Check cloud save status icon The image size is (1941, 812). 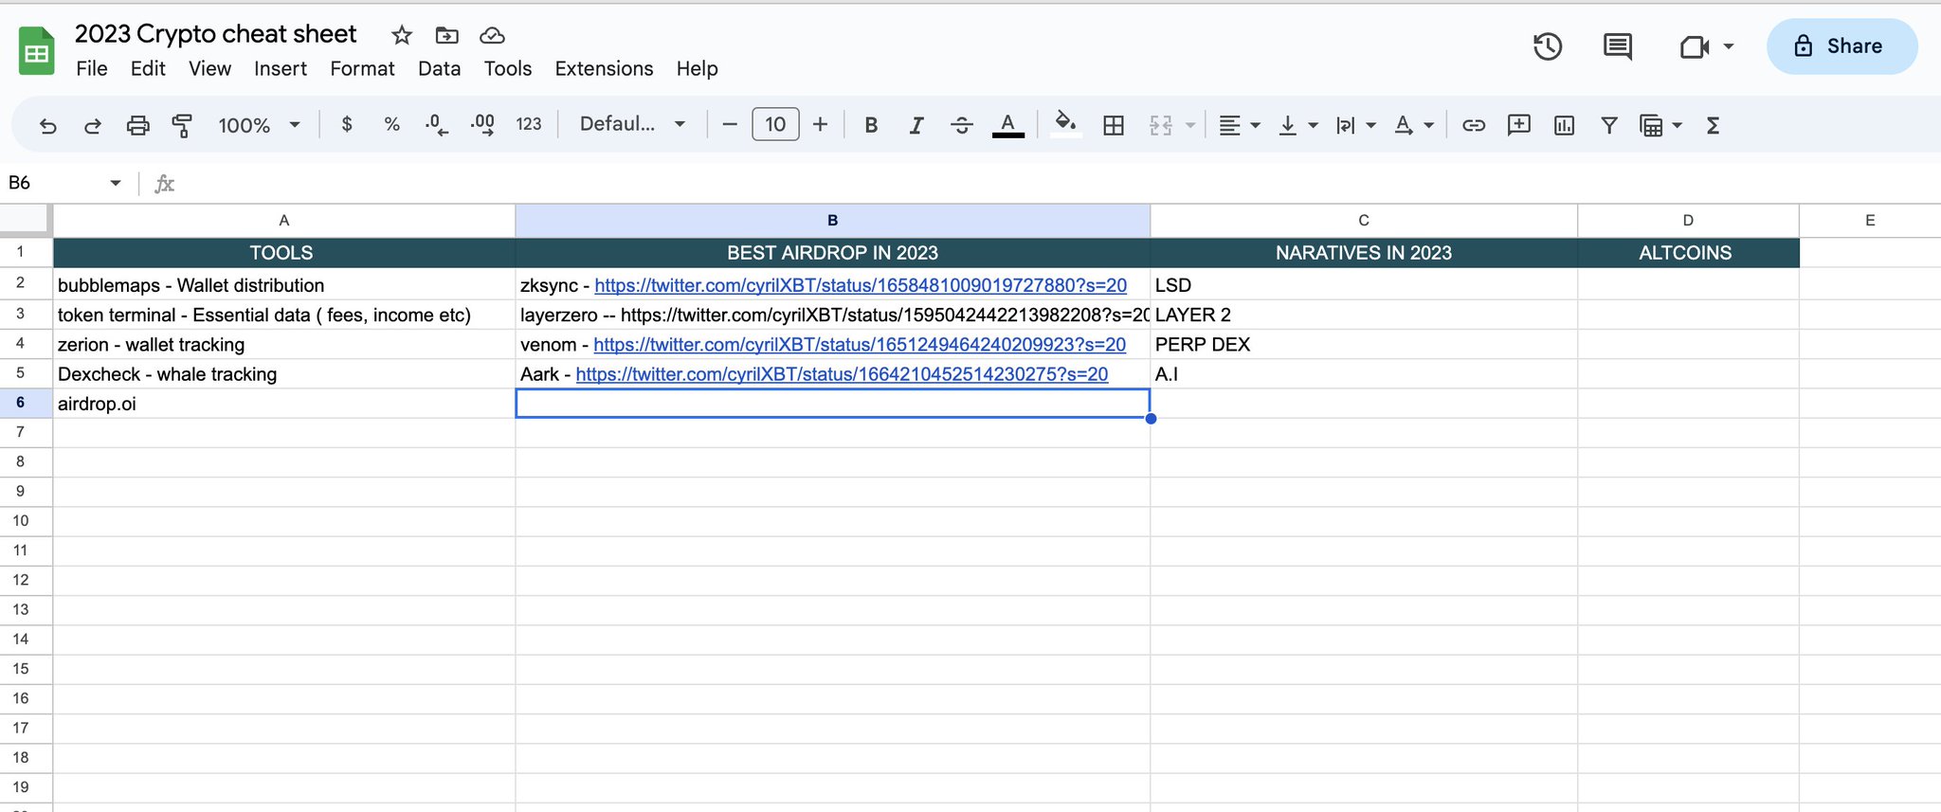point(492,35)
